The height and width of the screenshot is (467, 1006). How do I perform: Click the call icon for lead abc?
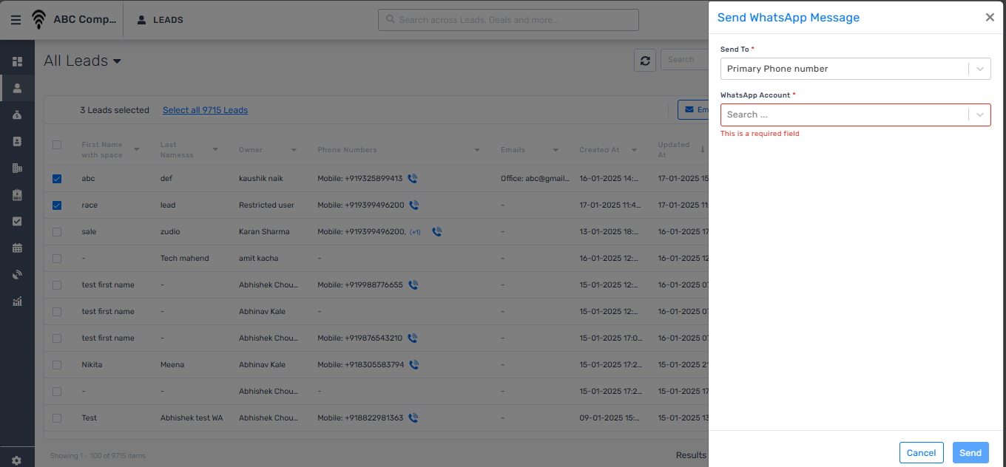[413, 178]
